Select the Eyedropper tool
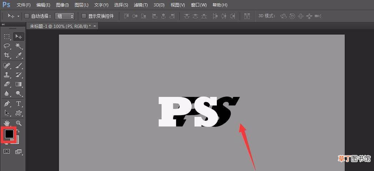 point(19,55)
